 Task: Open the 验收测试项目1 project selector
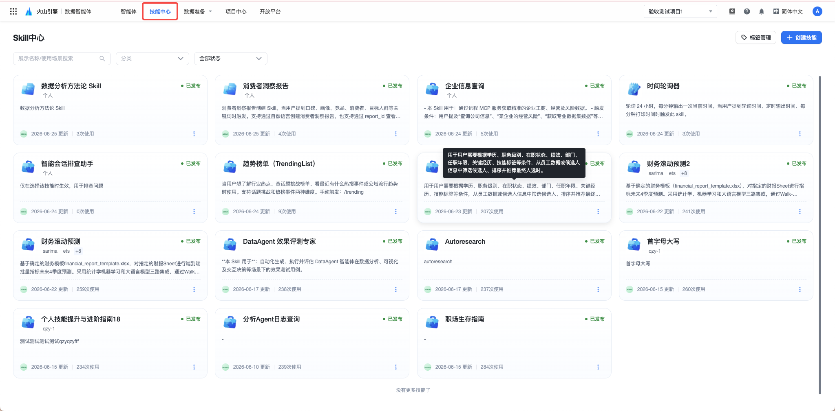tap(680, 11)
